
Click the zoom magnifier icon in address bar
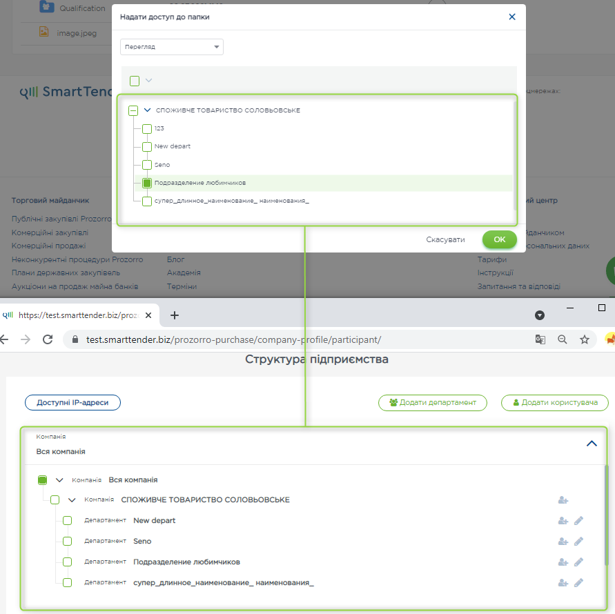point(563,339)
